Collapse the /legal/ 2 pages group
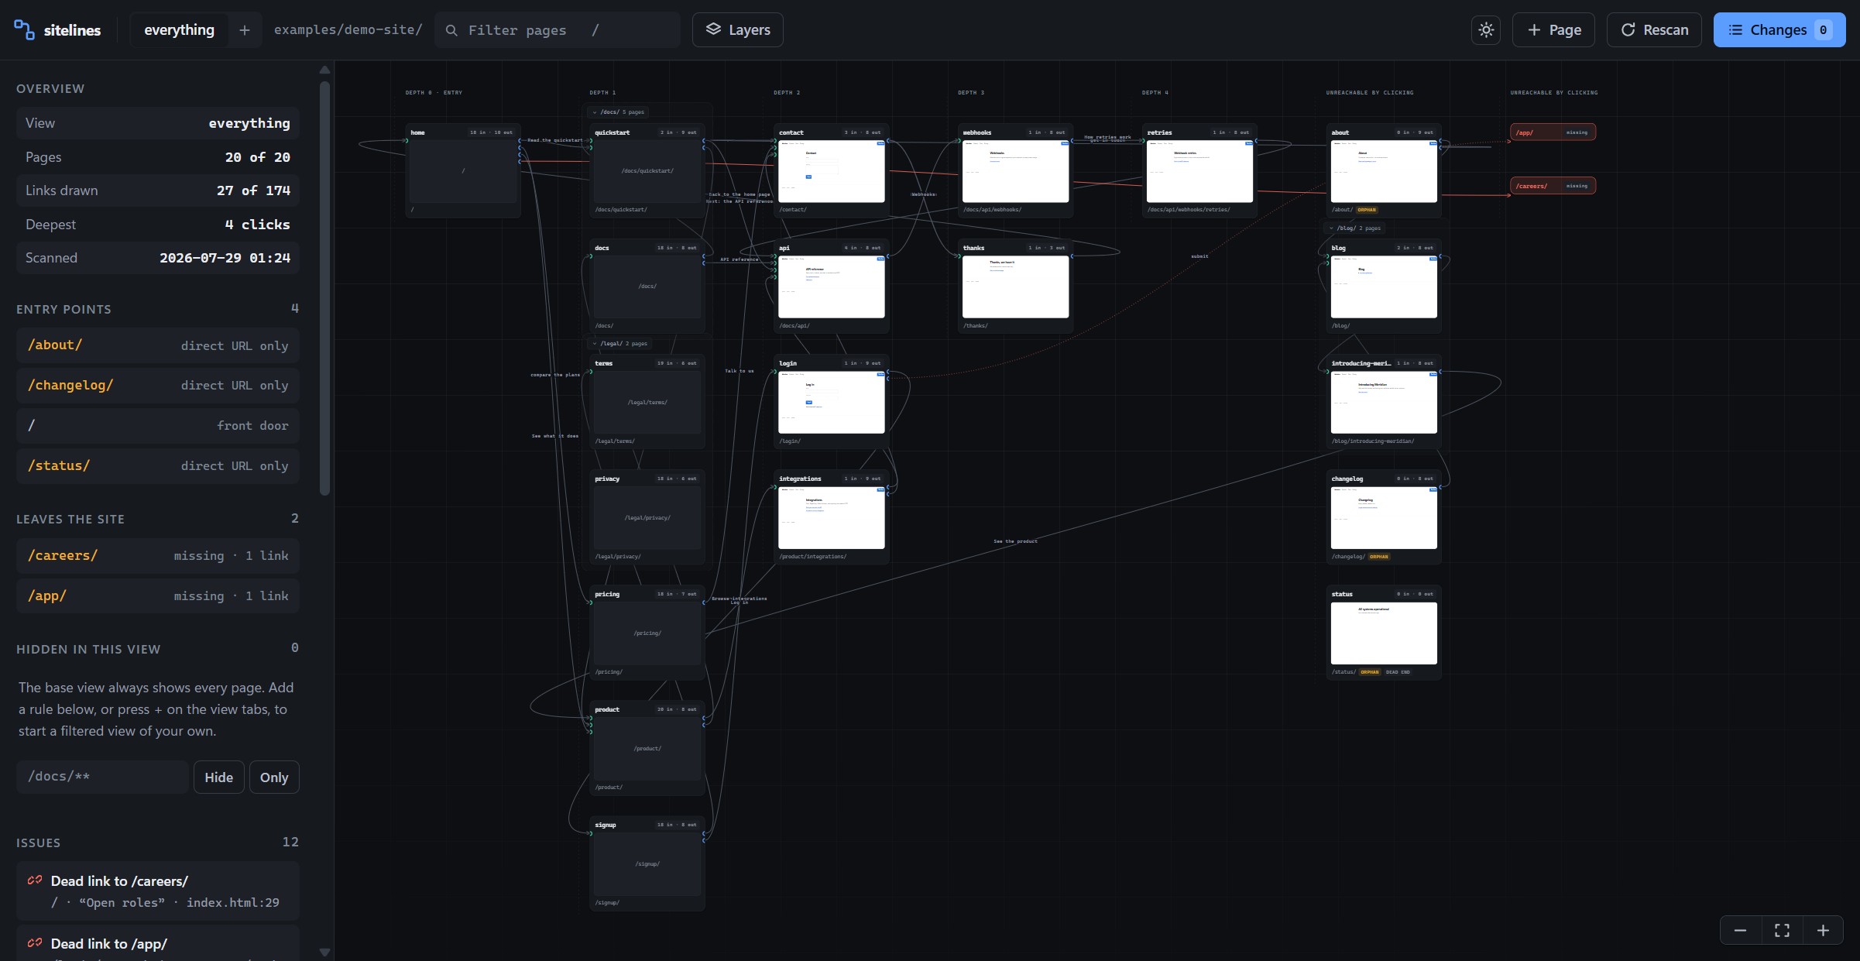 619,344
